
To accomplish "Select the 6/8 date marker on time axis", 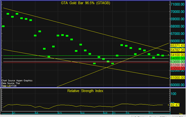I will point(37,113).
